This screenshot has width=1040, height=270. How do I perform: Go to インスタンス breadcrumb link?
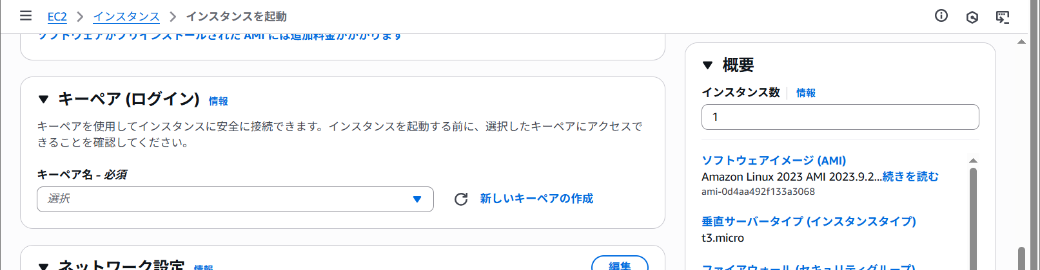coord(126,17)
